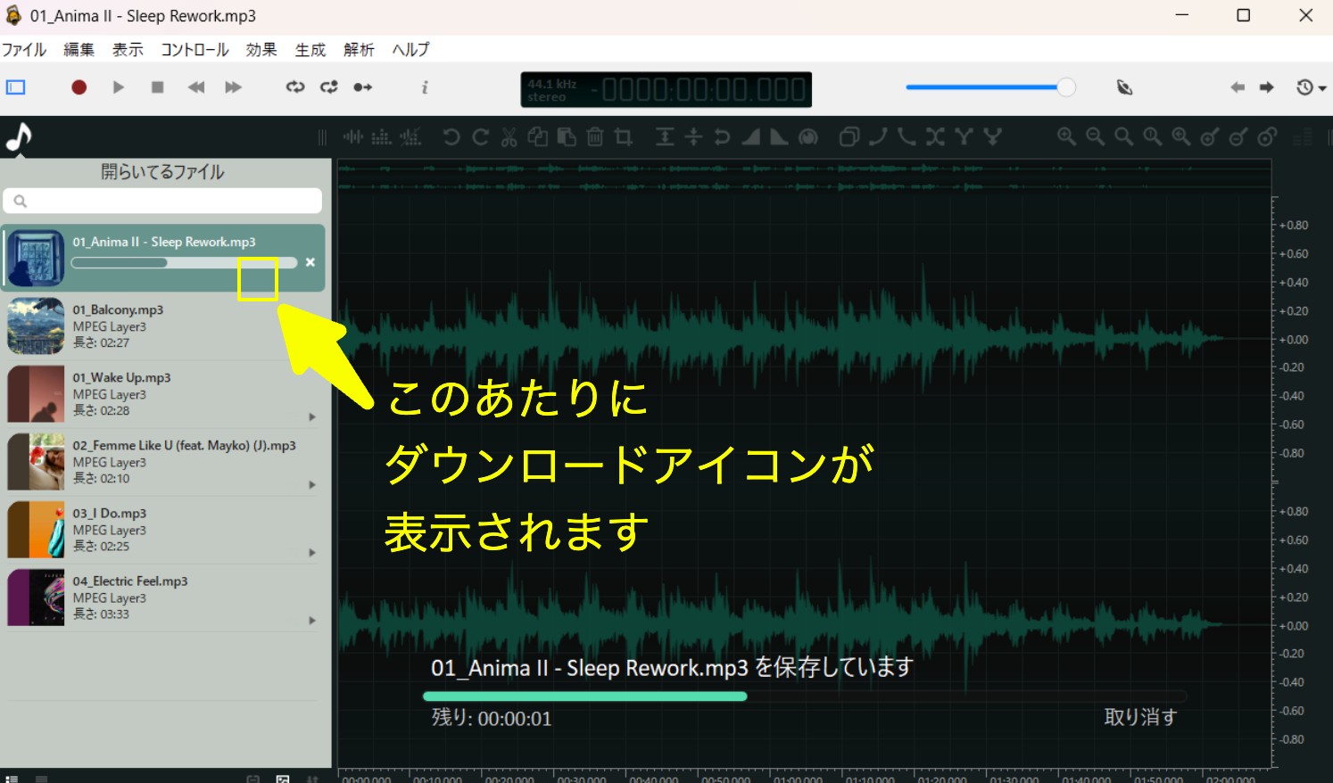Stop playback with the square Stop button

[x=157, y=87]
